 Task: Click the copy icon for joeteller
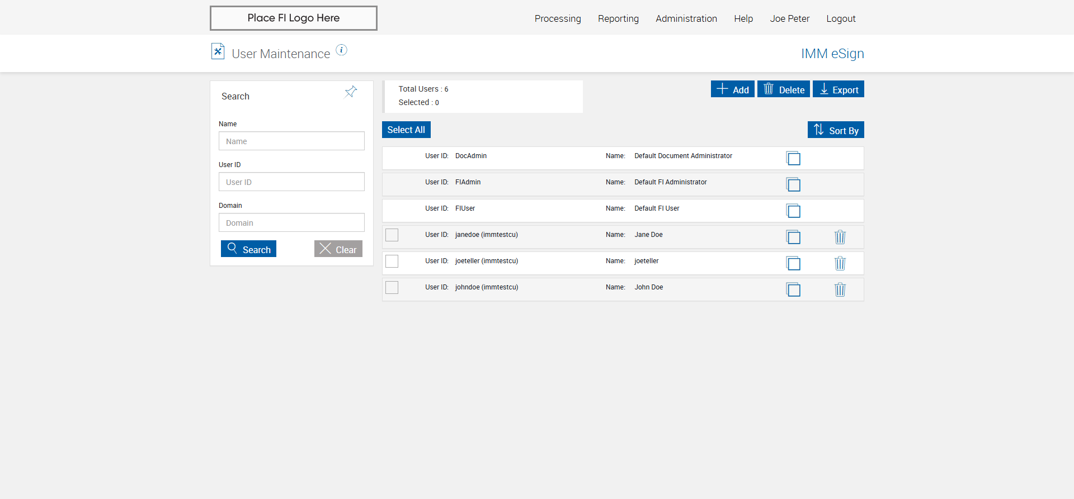[793, 264]
